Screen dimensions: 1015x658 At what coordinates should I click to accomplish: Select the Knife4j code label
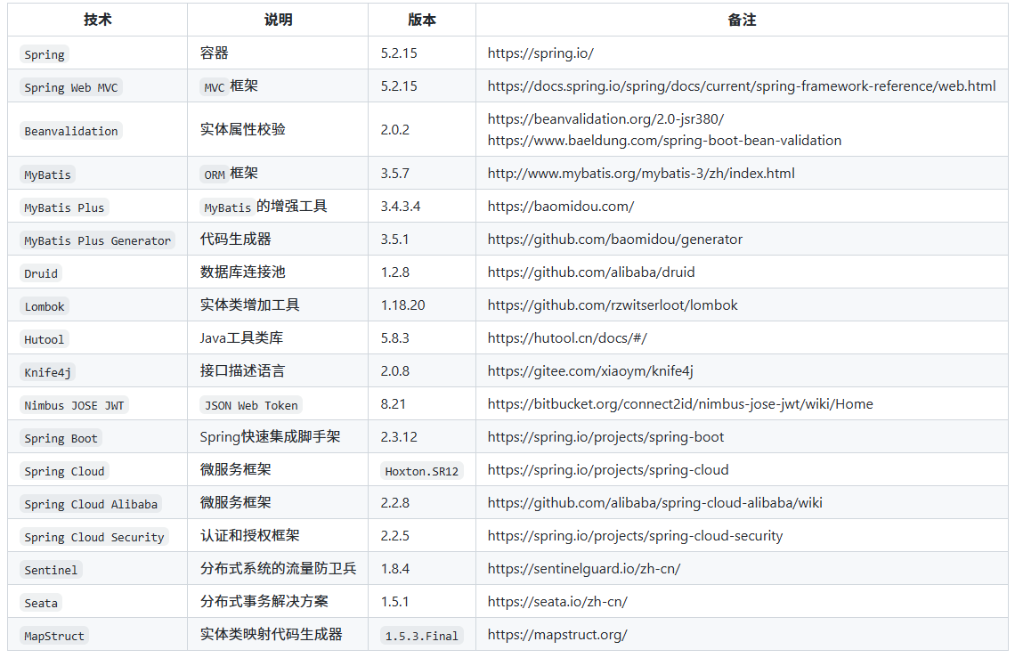point(48,373)
